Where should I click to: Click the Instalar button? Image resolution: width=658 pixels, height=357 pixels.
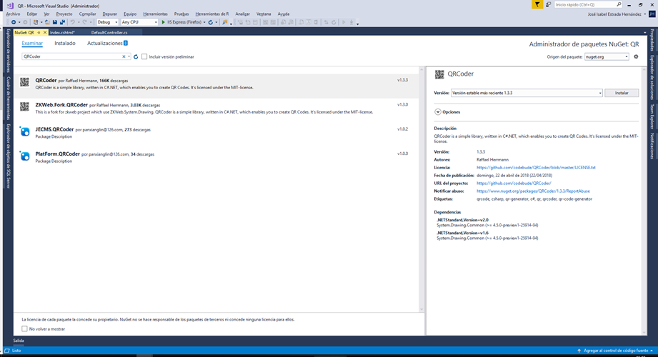click(x=622, y=93)
